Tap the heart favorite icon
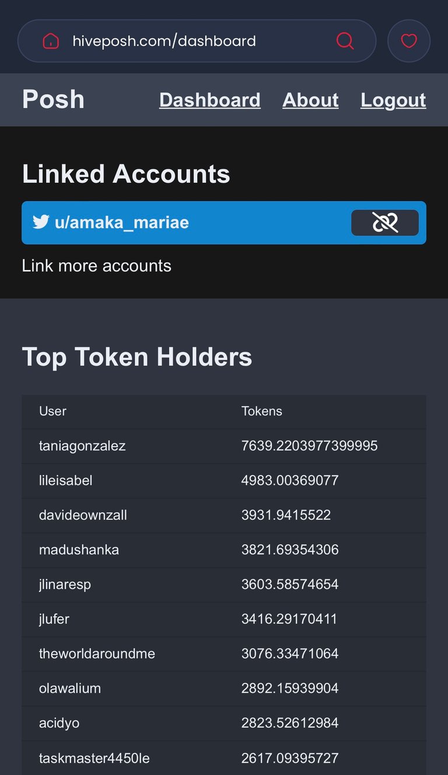The image size is (448, 775). 409,41
